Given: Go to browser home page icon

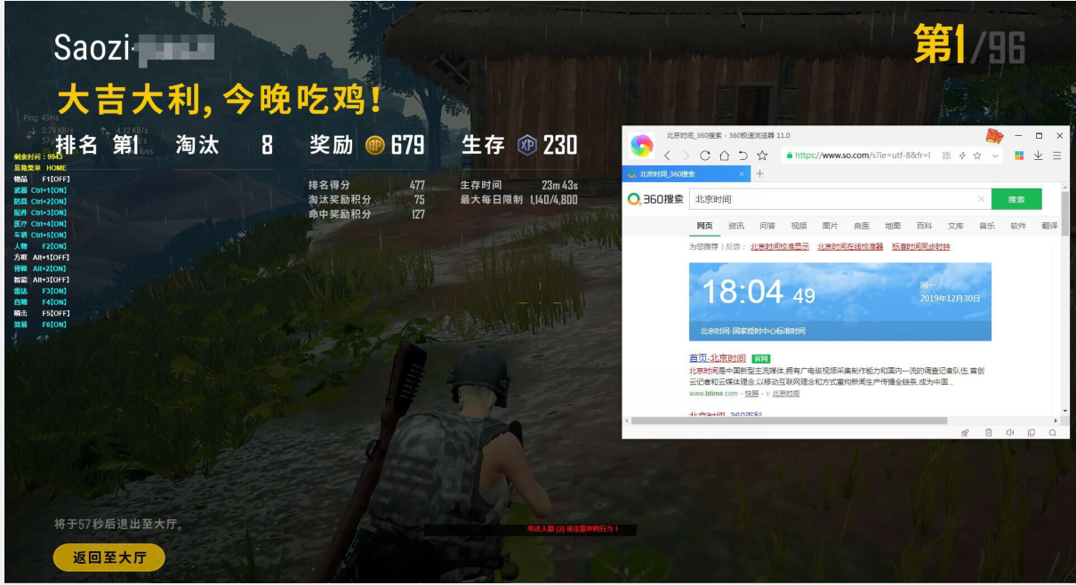Looking at the screenshot, I should tap(724, 156).
